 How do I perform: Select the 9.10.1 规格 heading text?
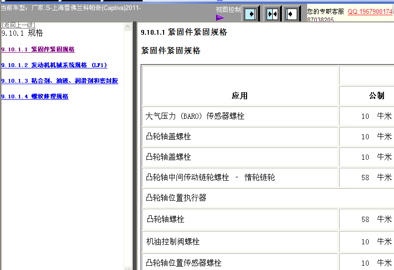point(22,33)
